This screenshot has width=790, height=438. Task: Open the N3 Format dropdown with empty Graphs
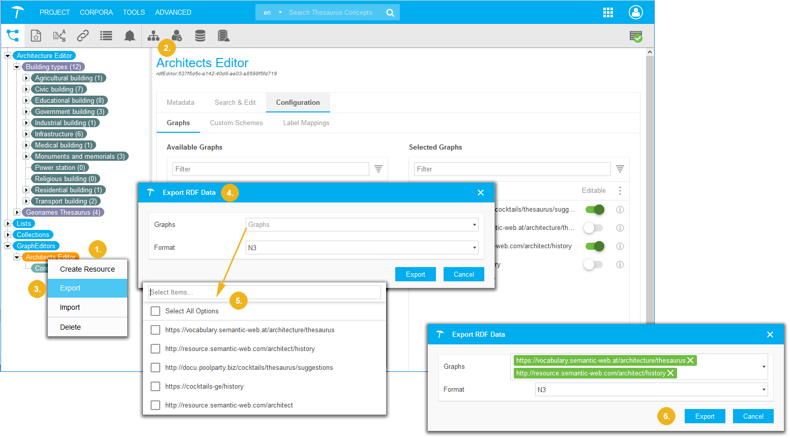point(362,248)
